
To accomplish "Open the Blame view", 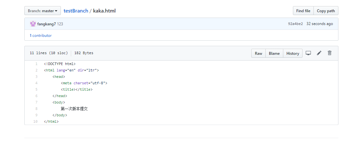I will click(274, 54).
